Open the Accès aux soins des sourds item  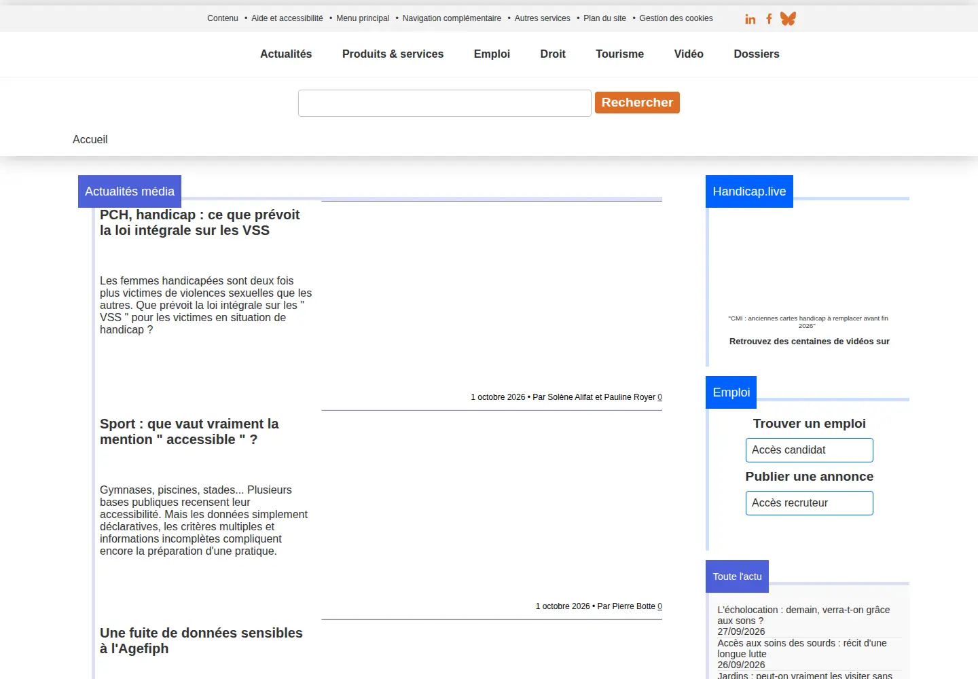802,648
